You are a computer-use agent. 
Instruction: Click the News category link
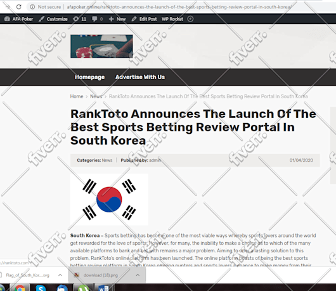(x=107, y=160)
